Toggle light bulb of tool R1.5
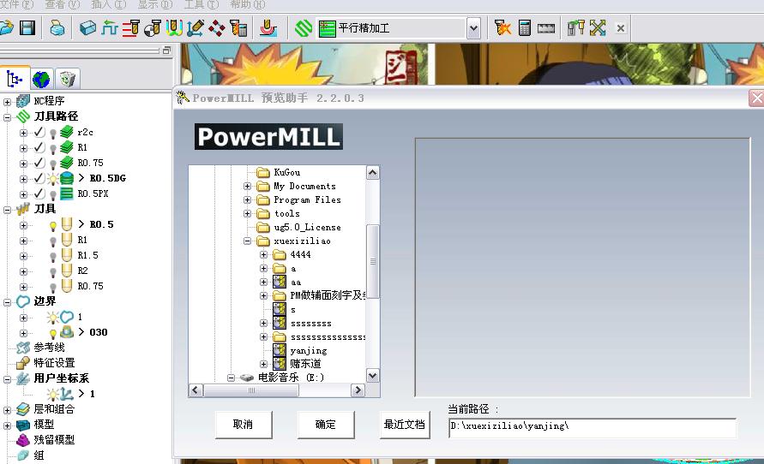This screenshot has width=764, height=464. coord(53,256)
